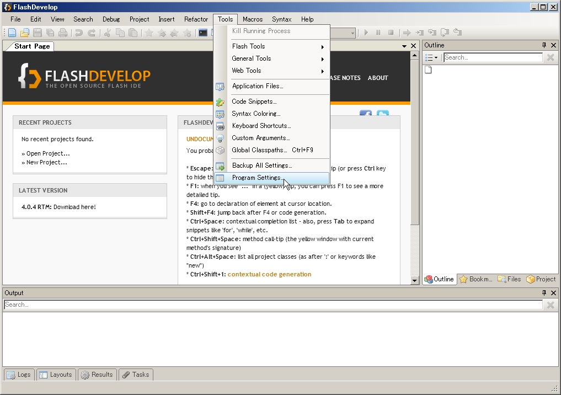561x395 pixels.
Task: Open the Refactor menu
Action: tap(196, 19)
